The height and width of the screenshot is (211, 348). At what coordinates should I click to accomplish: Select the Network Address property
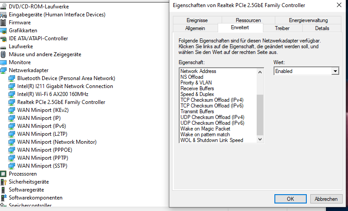[x=198, y=71]
